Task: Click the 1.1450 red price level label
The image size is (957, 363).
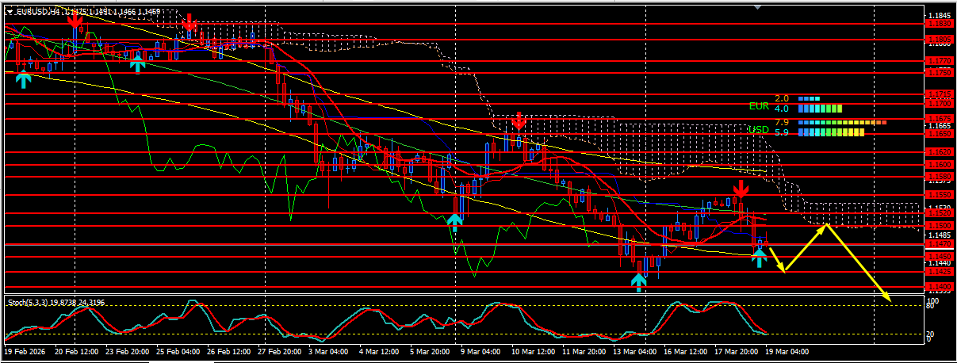Action: pos(940,256)
